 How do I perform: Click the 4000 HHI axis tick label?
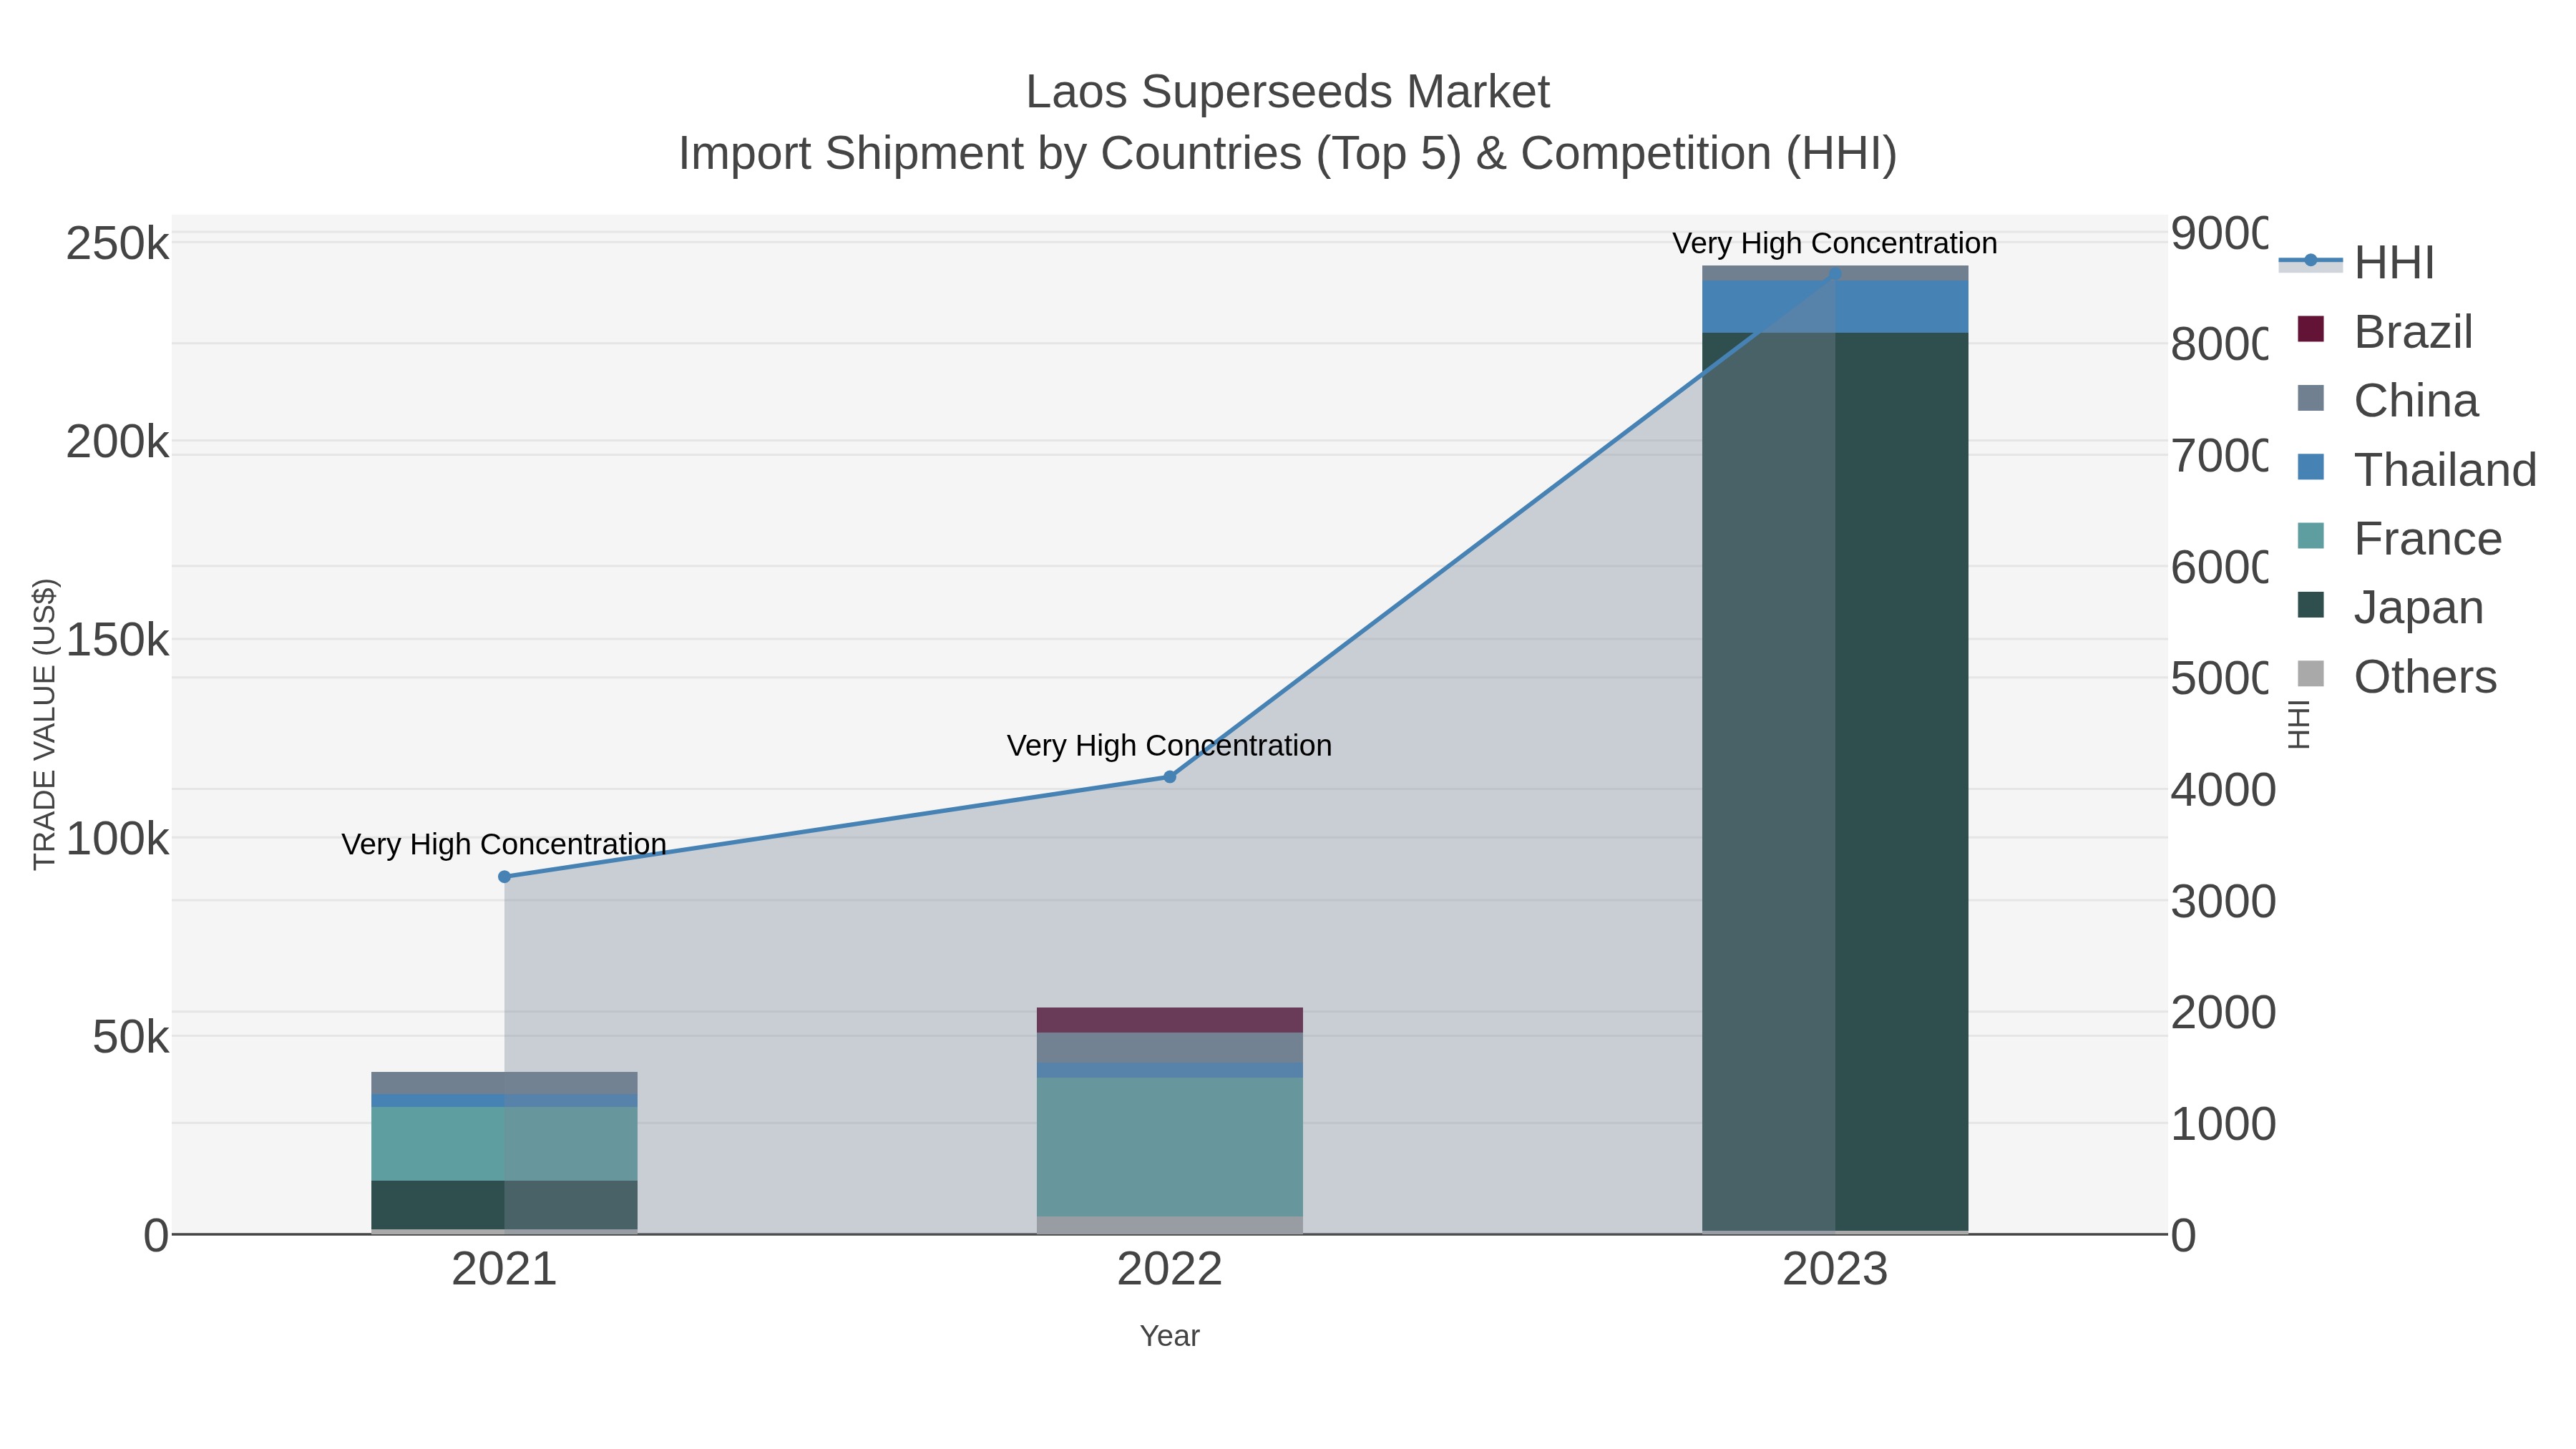point(2224,790)
